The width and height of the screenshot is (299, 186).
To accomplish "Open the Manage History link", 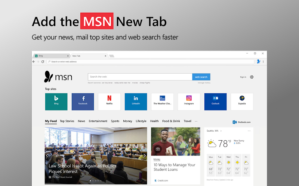I will [x=204, y=83].
